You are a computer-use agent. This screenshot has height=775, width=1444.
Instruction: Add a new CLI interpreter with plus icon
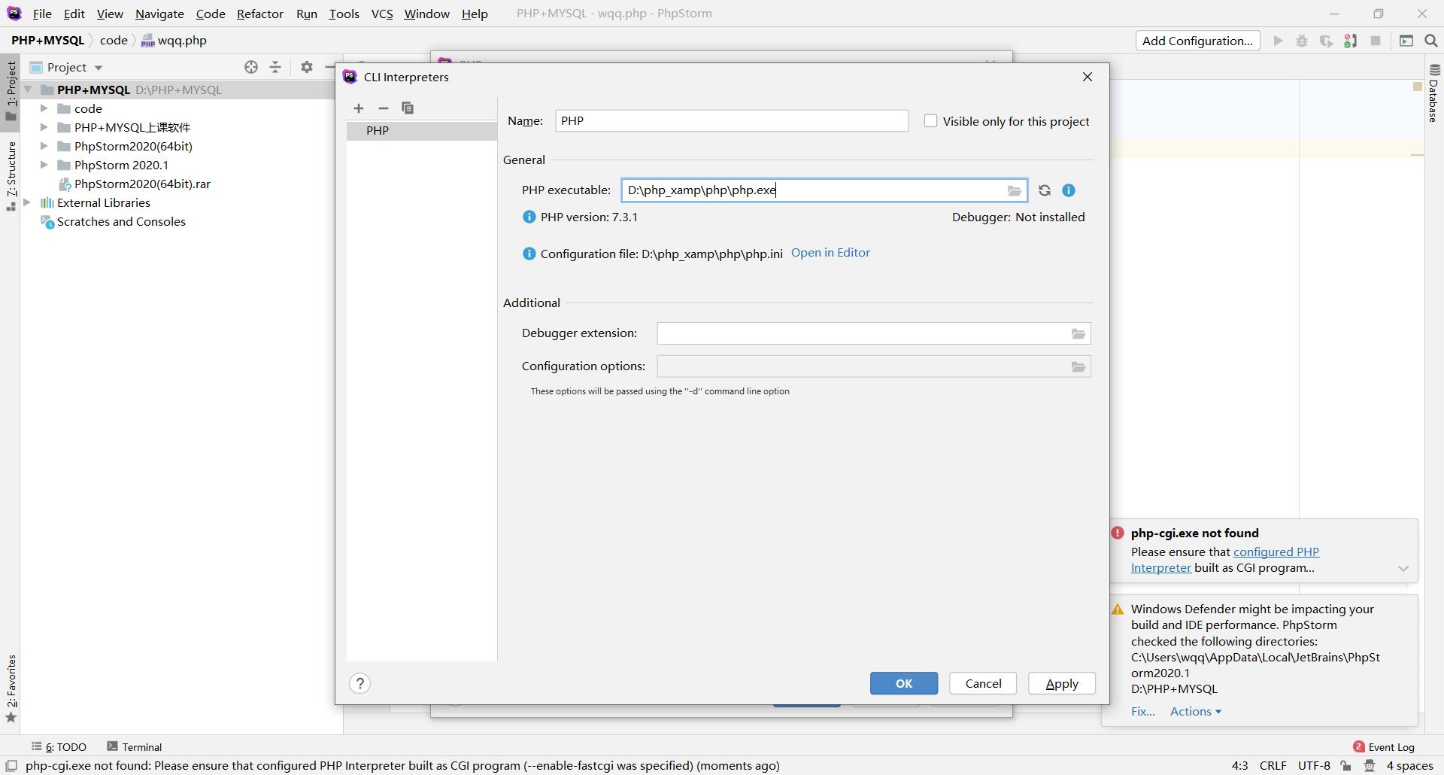[359, 108]
